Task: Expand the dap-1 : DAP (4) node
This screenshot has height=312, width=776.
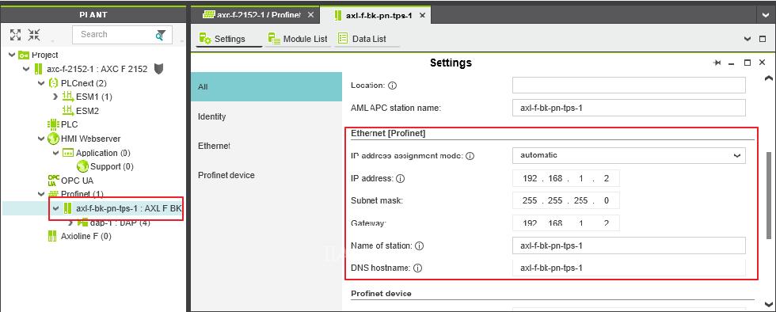Action: 70,223
